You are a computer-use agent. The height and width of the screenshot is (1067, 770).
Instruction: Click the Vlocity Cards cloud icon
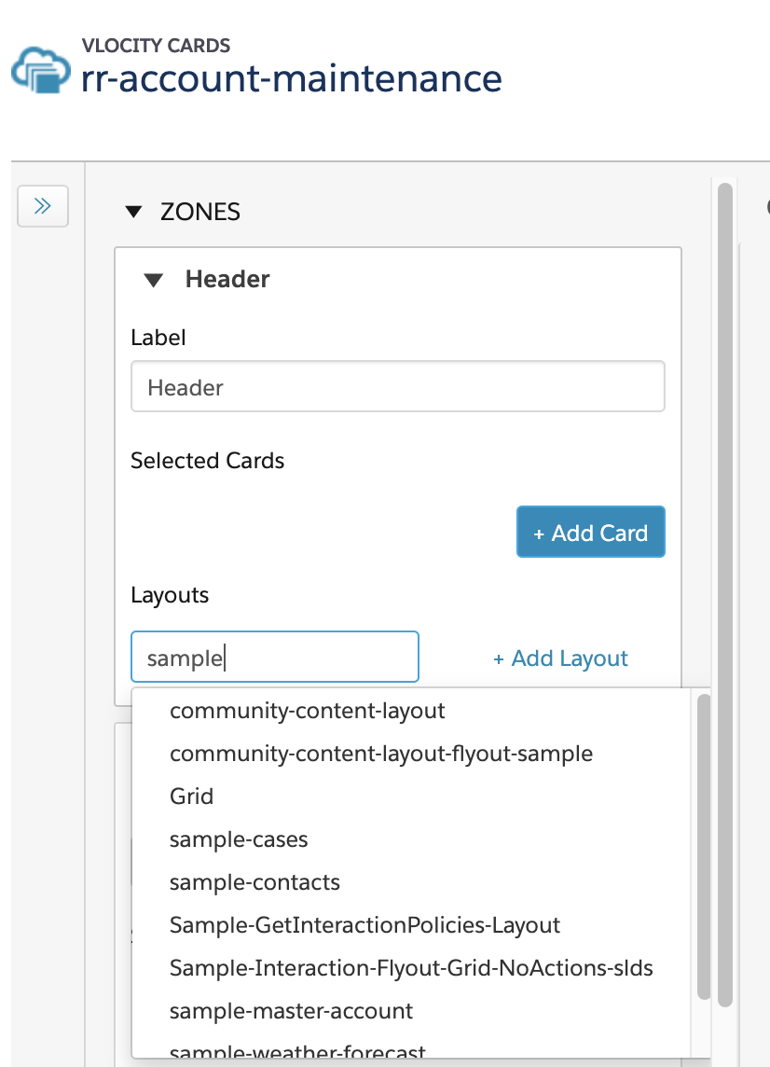(x=41, y=69)
